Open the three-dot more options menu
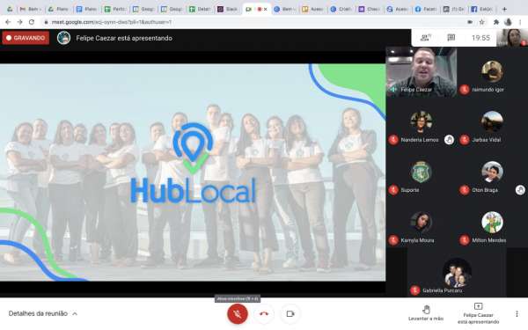The height and width of the screenshot is (330, 528). tap(517, 314)
